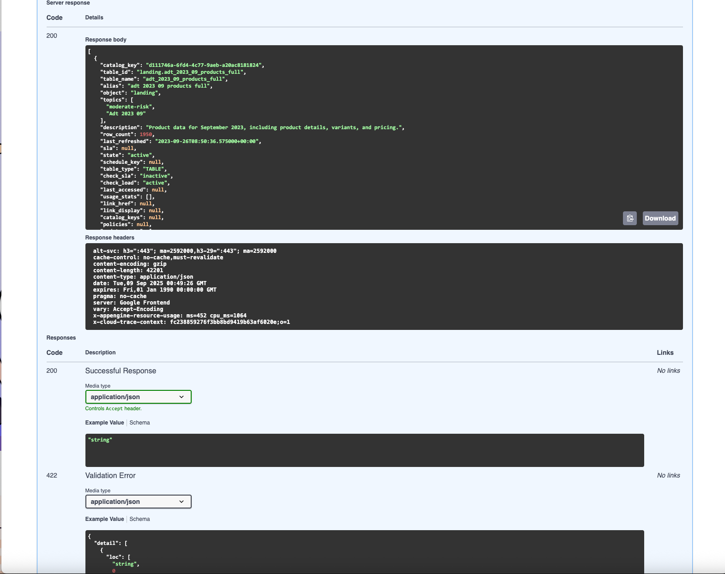725x574 pixels.
Task: Click the content-type header line
Action: [x=143, y=277]
